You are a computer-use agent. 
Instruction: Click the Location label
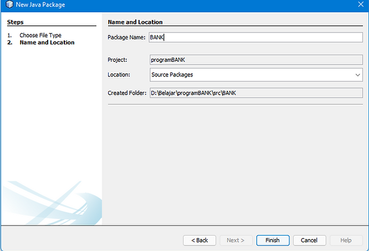(119, 75)
